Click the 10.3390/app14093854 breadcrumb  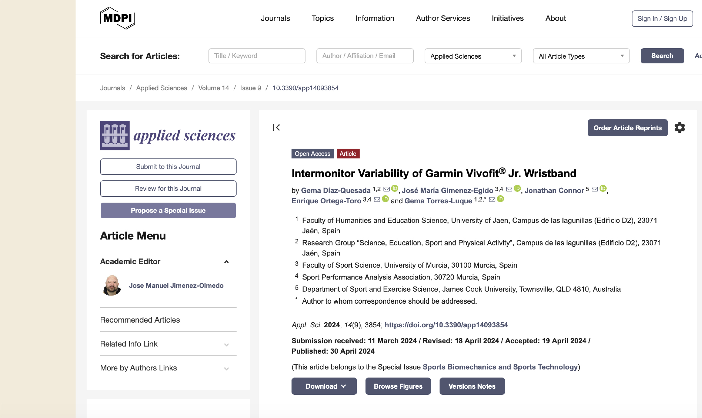pyautogui.click(x=305, y=88)
